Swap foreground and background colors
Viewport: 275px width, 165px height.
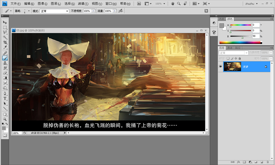point(7,124)
